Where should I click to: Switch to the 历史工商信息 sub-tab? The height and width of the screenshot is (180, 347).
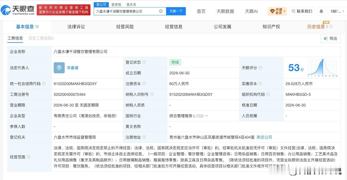(x=41, y=38)
